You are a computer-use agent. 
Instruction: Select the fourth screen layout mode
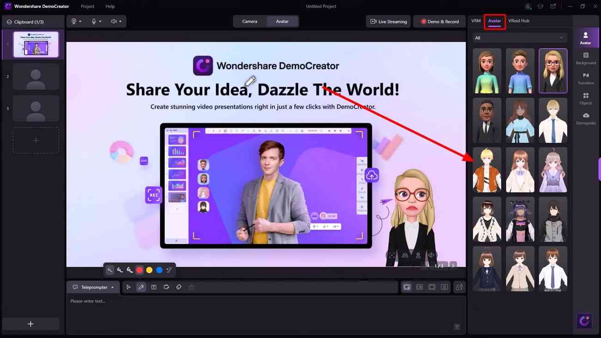point(444,287)
